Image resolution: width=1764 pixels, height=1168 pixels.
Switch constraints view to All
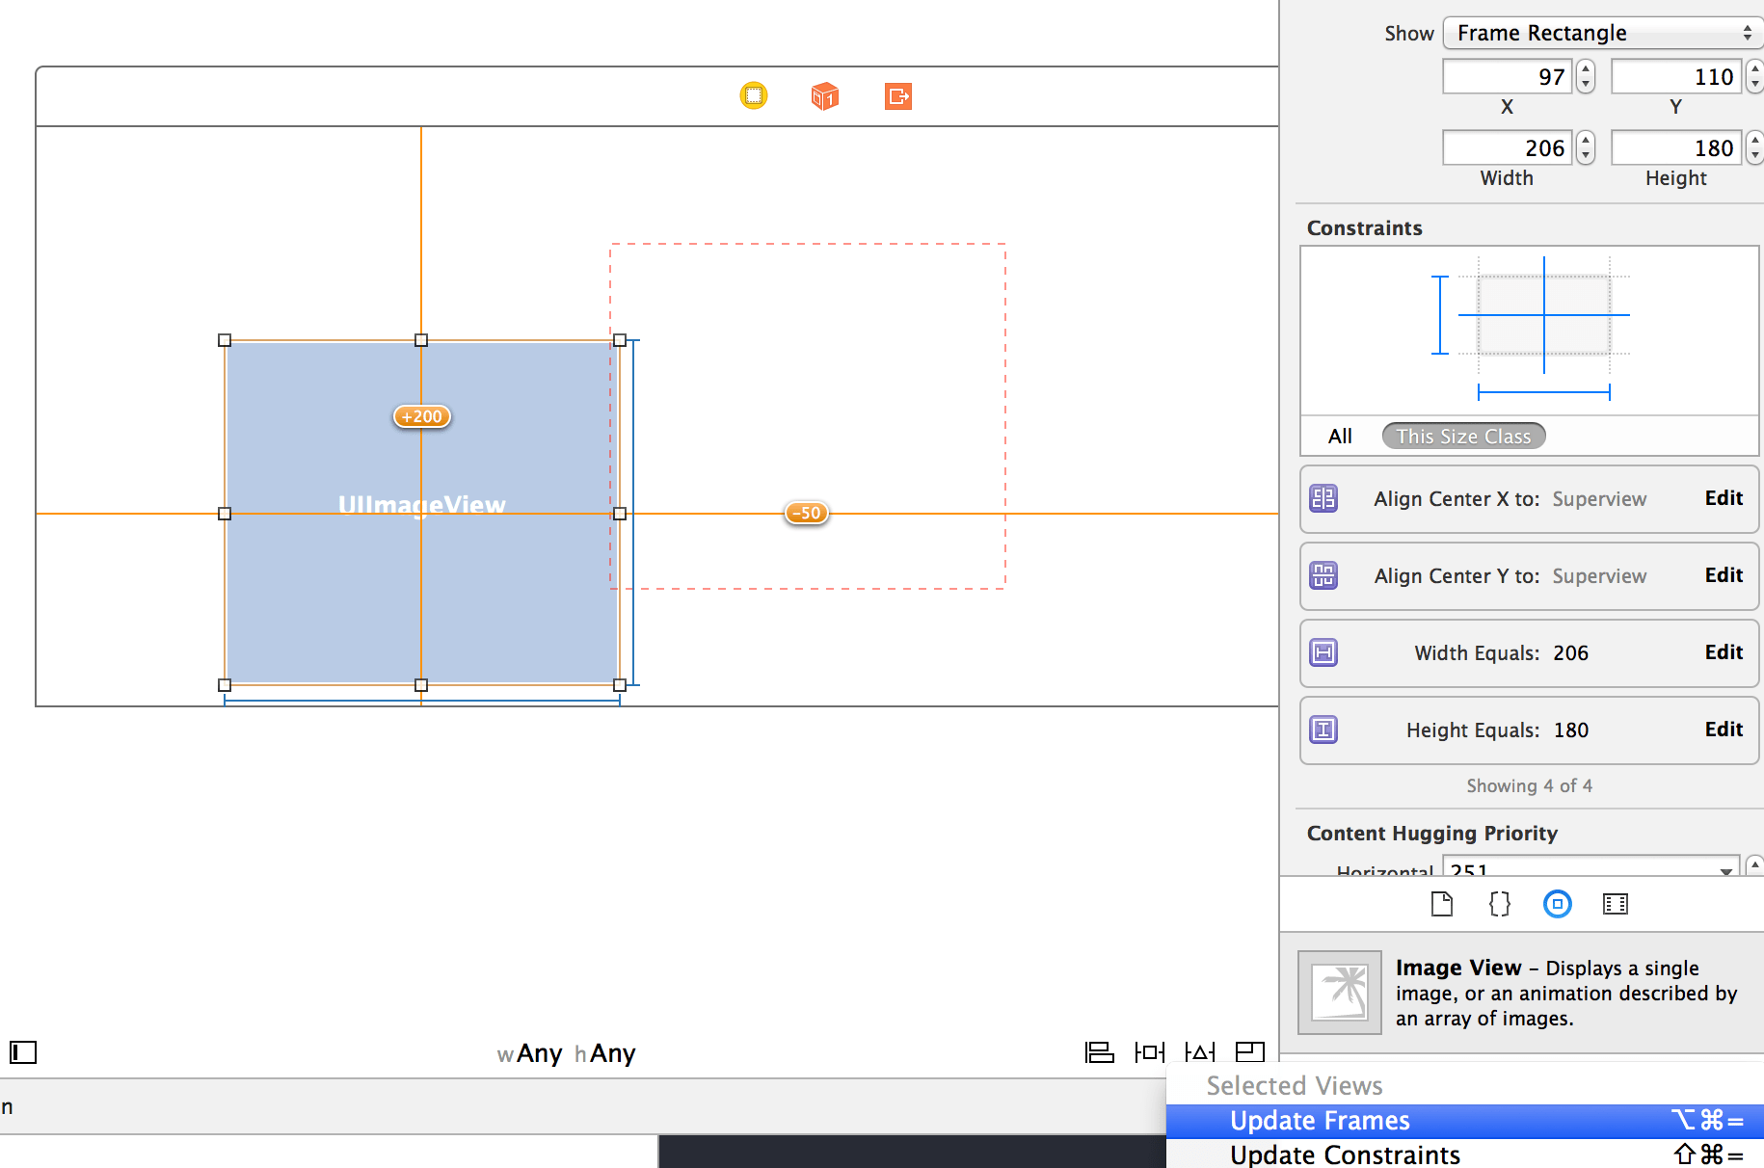(x=1340, y=436)
